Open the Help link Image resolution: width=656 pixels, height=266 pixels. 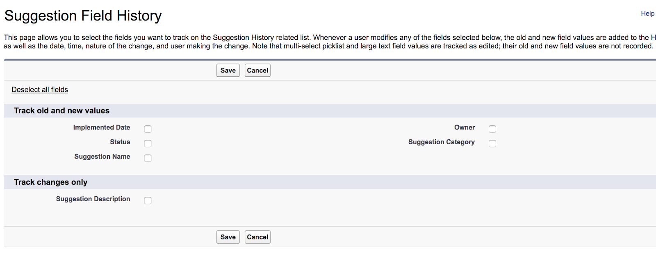coord(647,13)
